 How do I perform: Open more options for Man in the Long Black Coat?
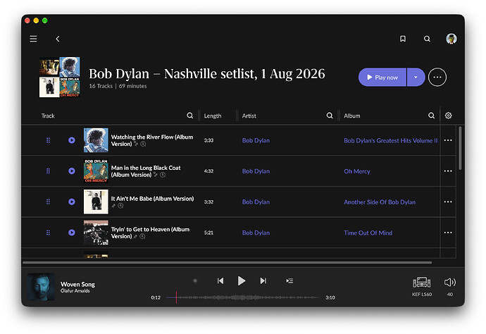coord(448,171)
